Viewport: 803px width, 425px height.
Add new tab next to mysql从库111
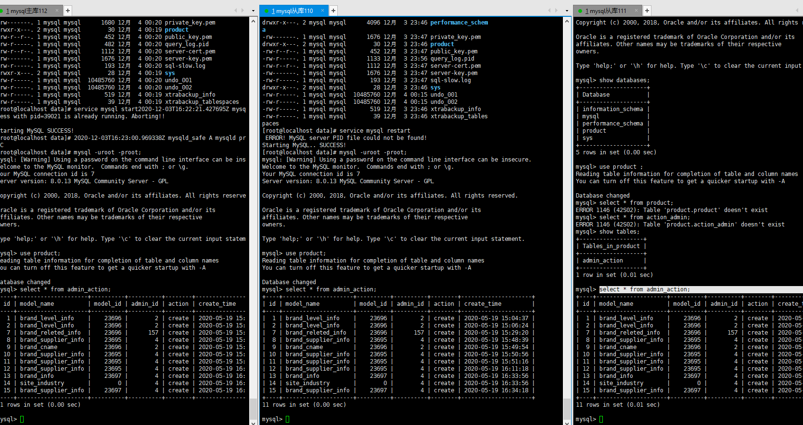tap(647, 11)
